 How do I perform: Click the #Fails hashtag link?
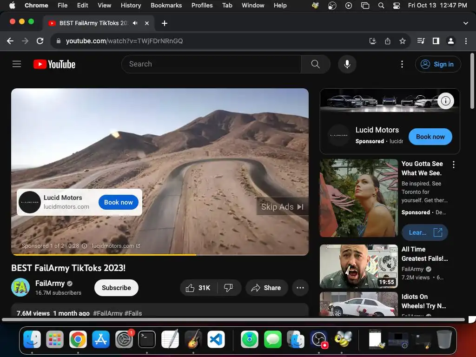click(x=133, y=313)
